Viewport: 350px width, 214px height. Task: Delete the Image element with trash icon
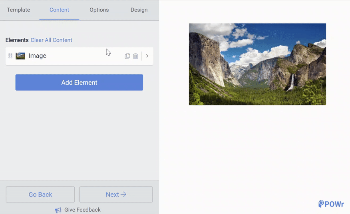pos(135,56)
